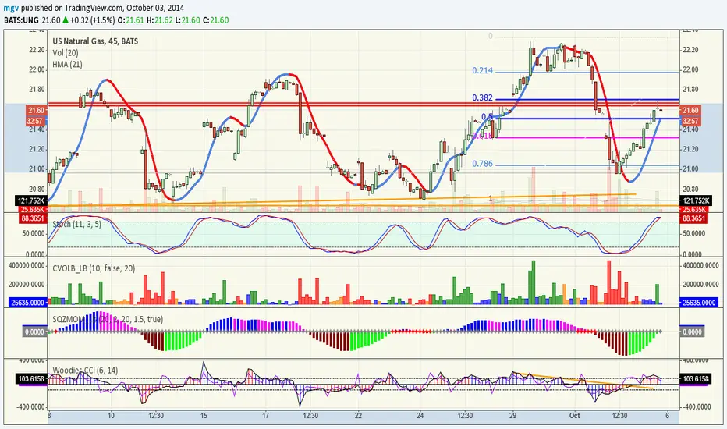Click the US Natural Gas, 45, BATS title
Viewport: 727px width, 429px height.
95,41
